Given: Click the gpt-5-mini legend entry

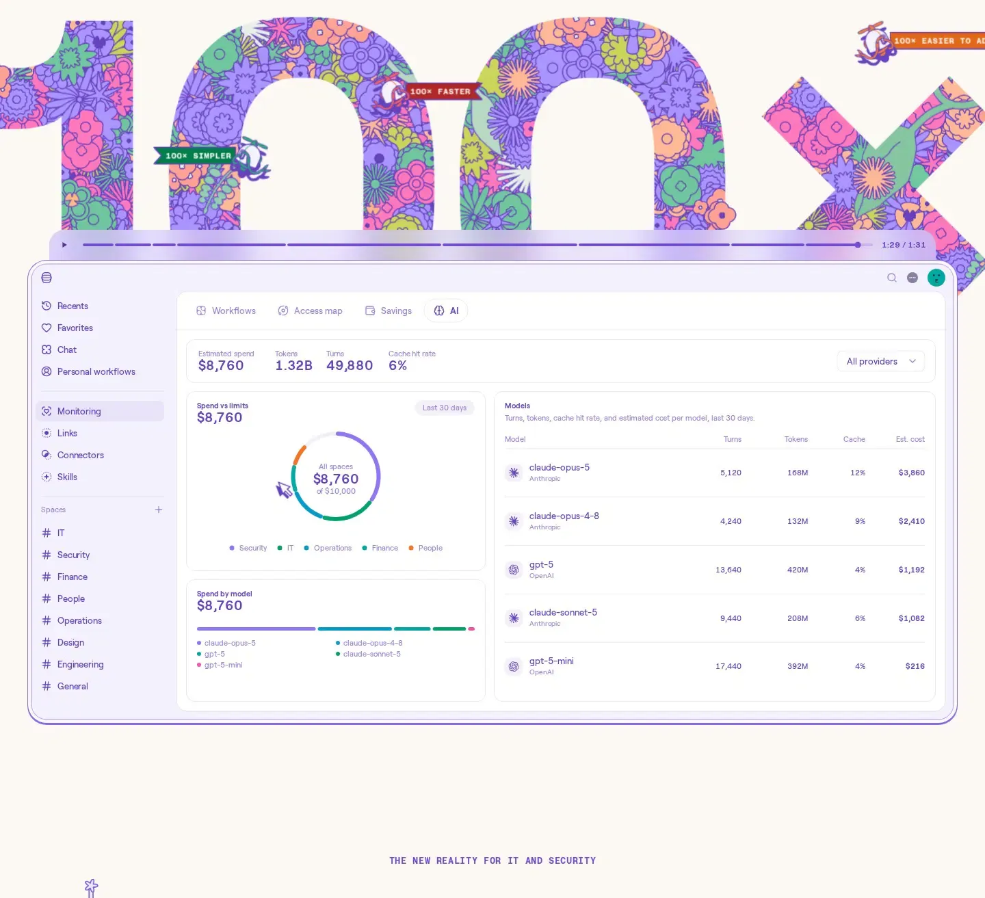Looking at the screenshot, I should pos(220,665).
